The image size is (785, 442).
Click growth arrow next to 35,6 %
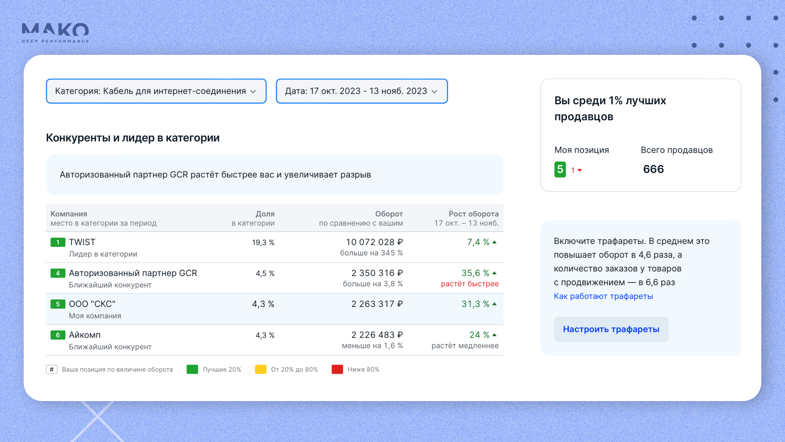pyautogui.click(x=494, y=273)
